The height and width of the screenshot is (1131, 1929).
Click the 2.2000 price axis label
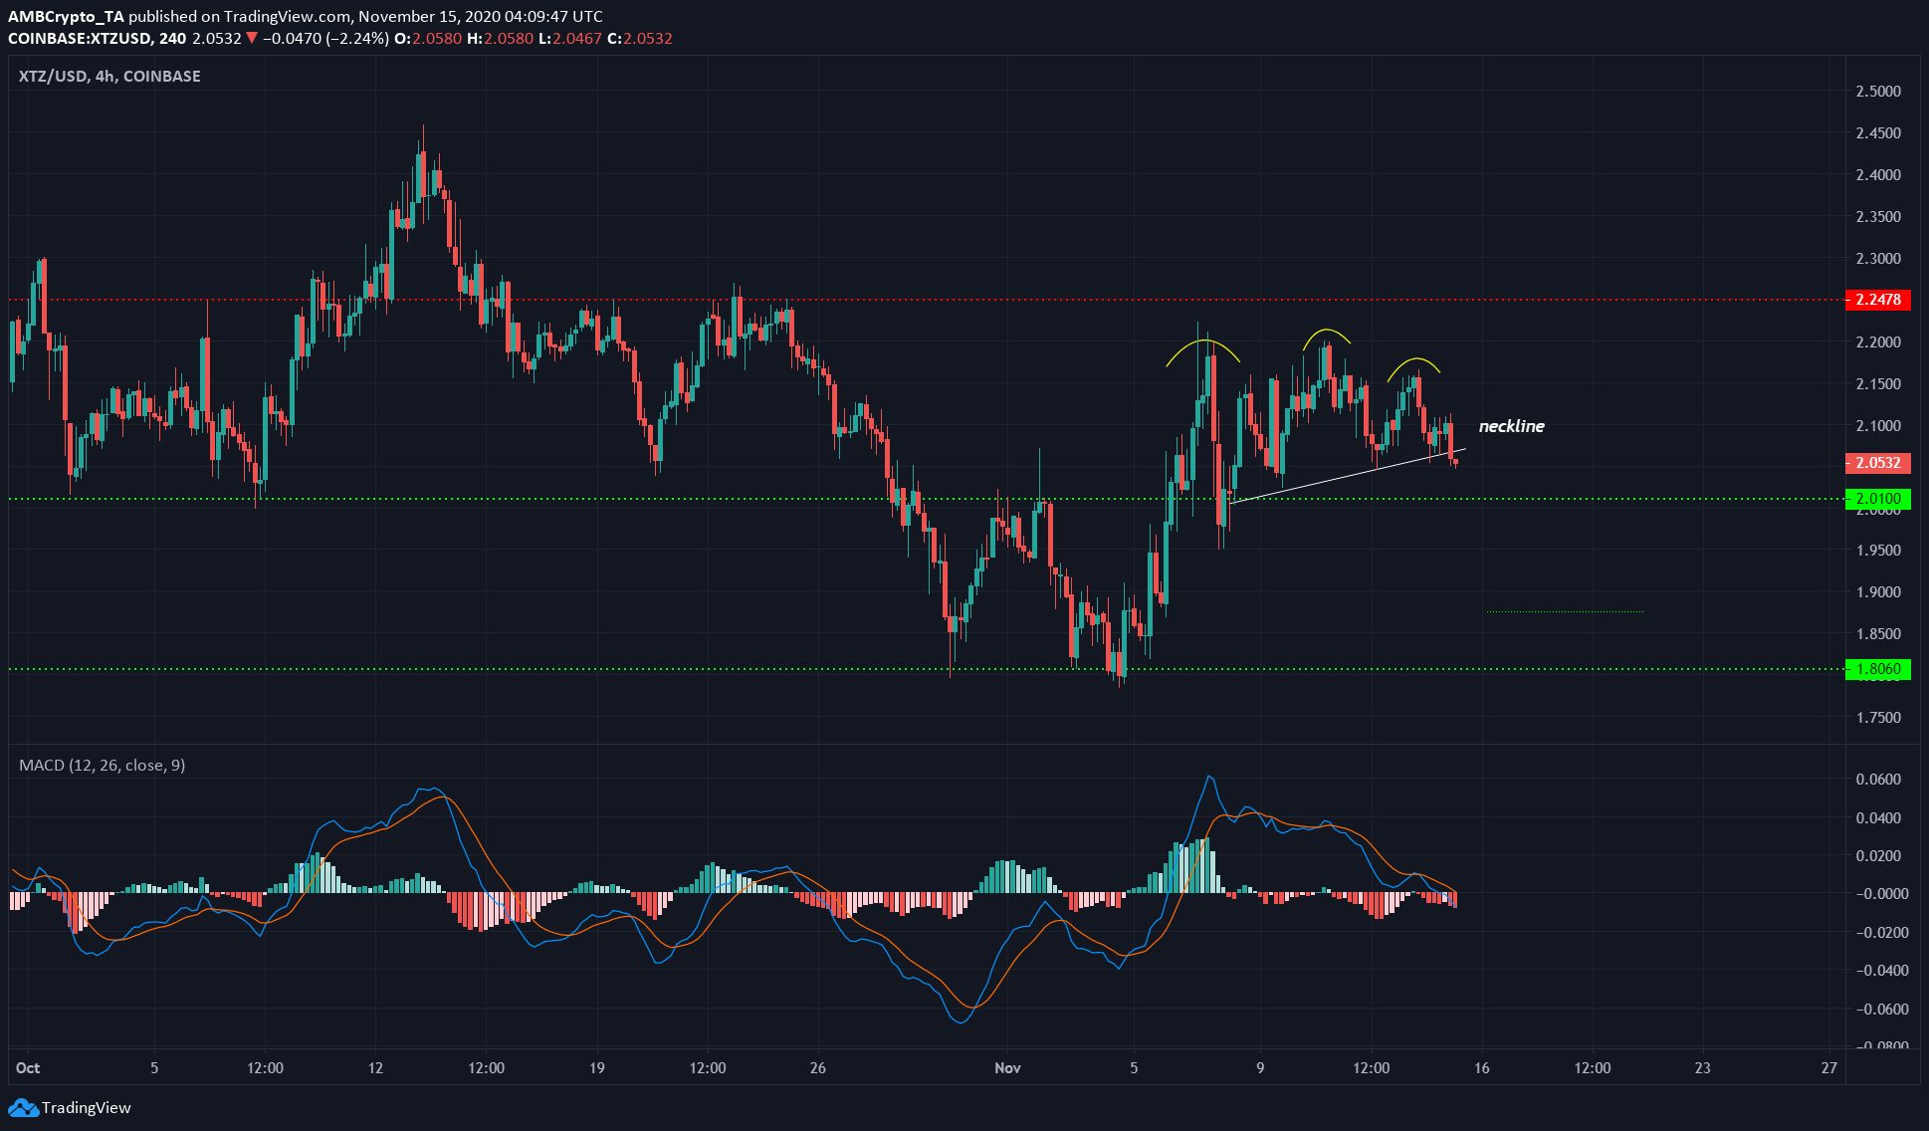1878,342
